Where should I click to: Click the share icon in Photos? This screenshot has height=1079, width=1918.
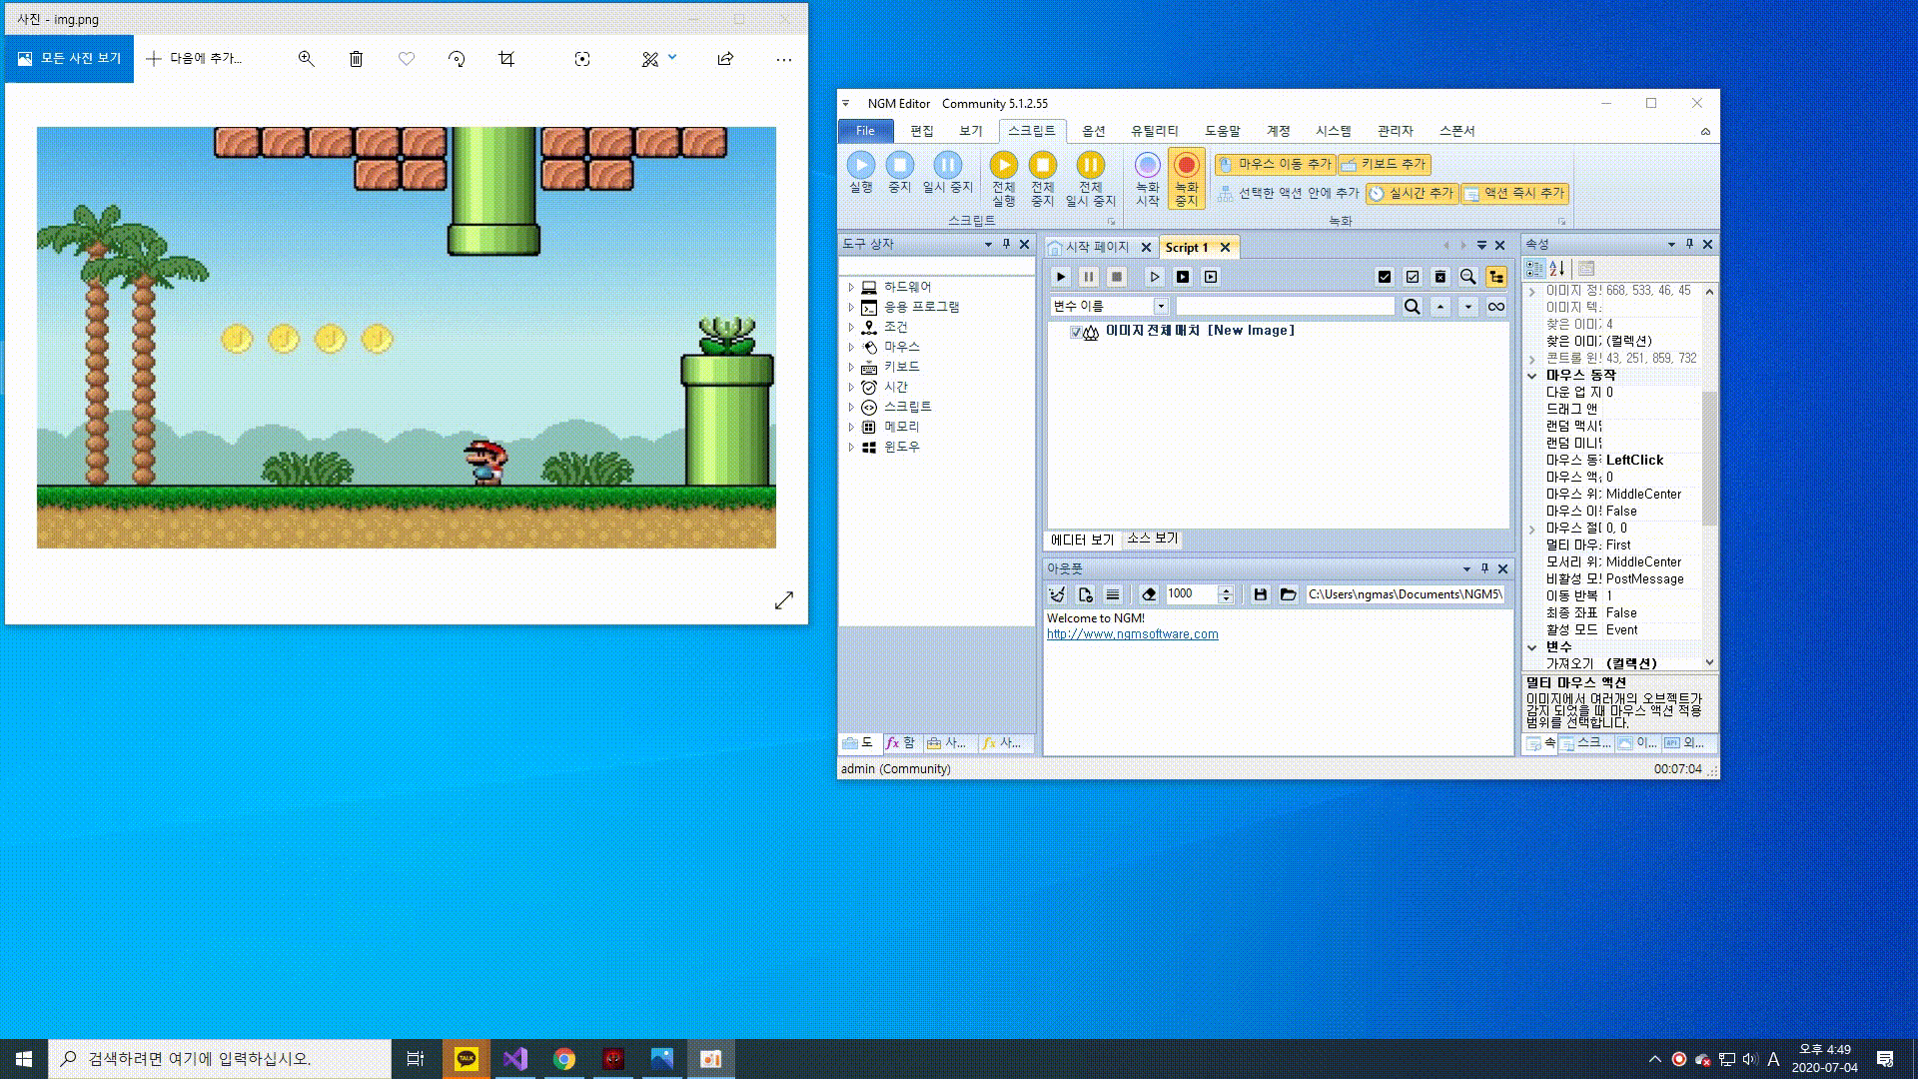725,59
